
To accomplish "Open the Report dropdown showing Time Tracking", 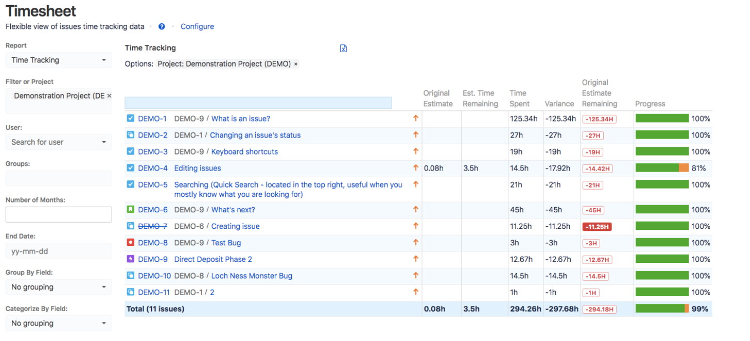I will pyautogui.click(x=58, y=60).
